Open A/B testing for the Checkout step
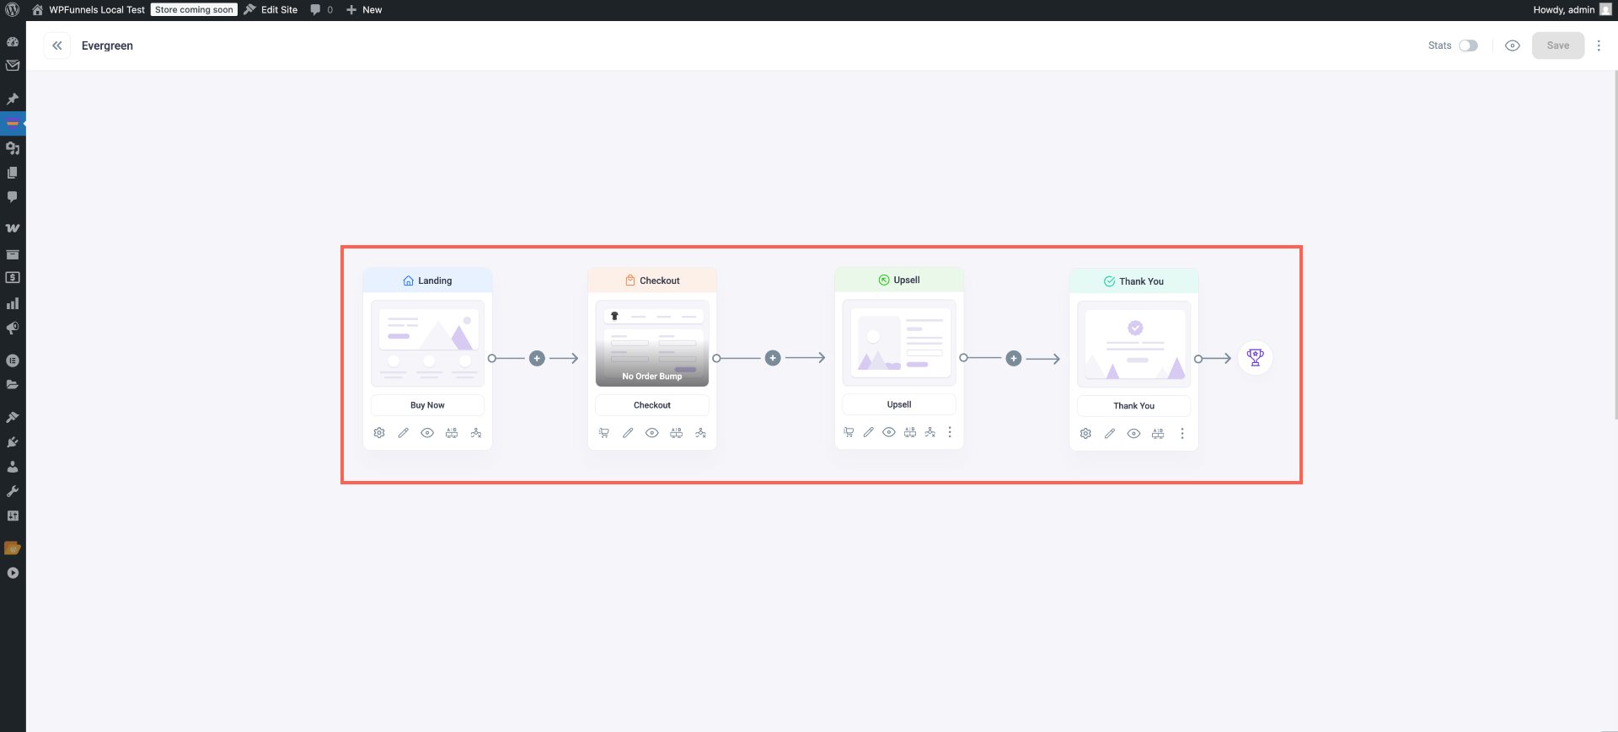1618x732 pixels. (676, 433)
